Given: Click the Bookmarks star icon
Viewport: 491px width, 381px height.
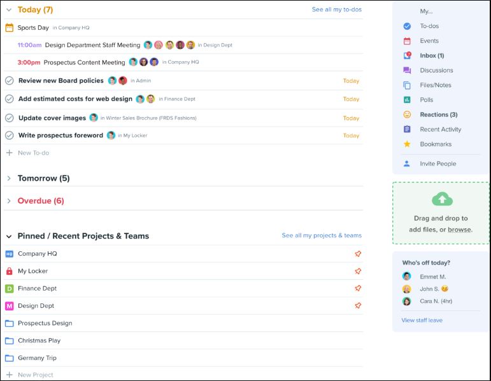Looking at the screenshot, I should (407, 144).
